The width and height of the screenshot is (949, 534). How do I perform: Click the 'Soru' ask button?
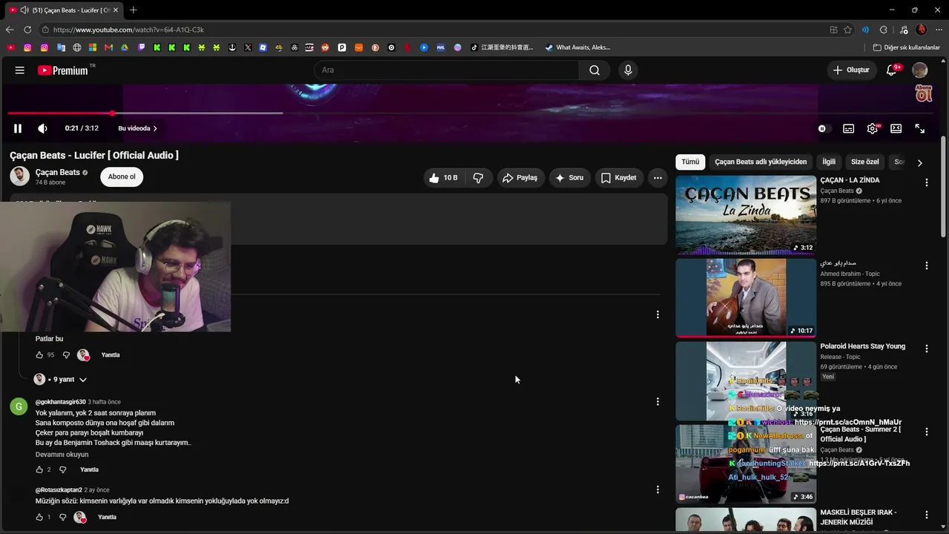(569, 178)
